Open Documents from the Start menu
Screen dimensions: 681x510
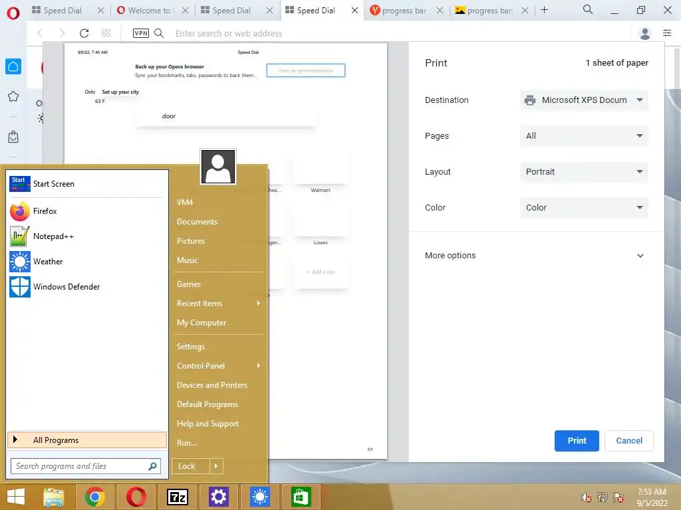pos(197,222)
